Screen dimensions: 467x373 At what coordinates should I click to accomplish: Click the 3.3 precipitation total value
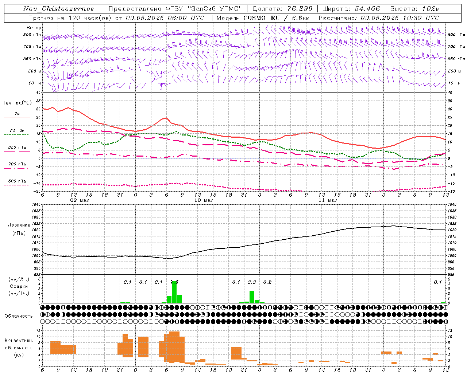click(252, 282)
